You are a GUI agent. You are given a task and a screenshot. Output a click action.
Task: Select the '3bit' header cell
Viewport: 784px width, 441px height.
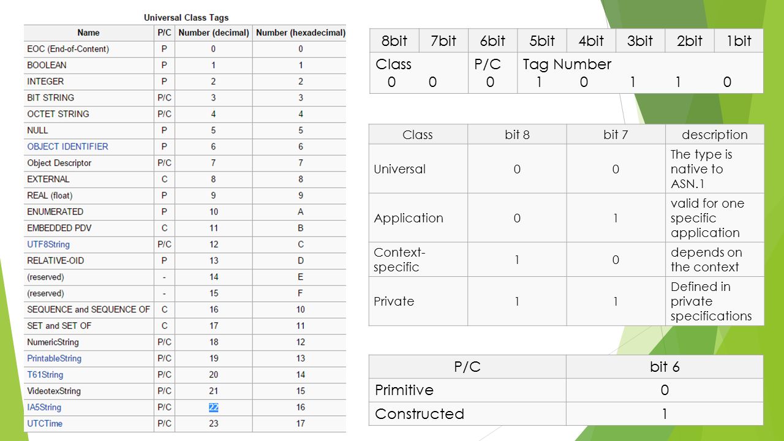coord(640,41)
